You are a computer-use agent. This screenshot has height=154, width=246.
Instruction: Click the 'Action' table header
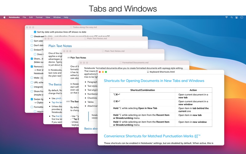193,90
